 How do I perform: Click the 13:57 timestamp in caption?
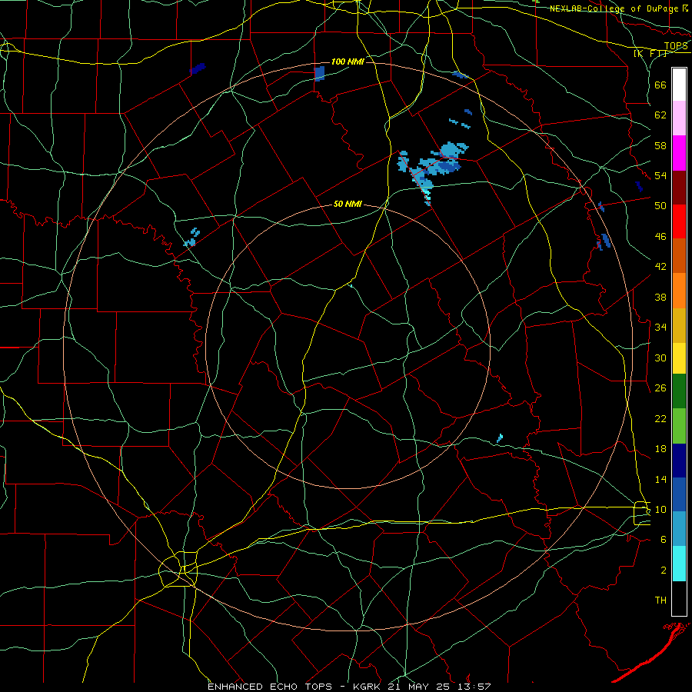pos(474,687)
